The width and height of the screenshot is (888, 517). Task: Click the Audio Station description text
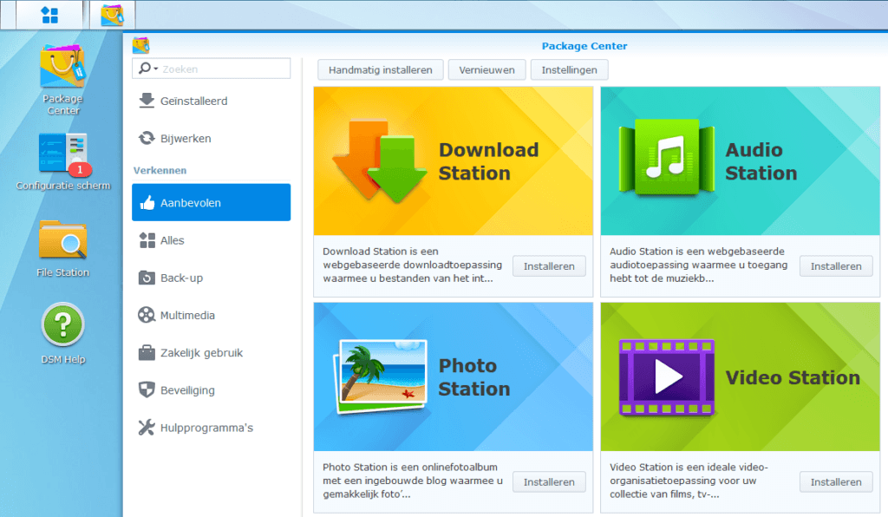click(699, 265)
